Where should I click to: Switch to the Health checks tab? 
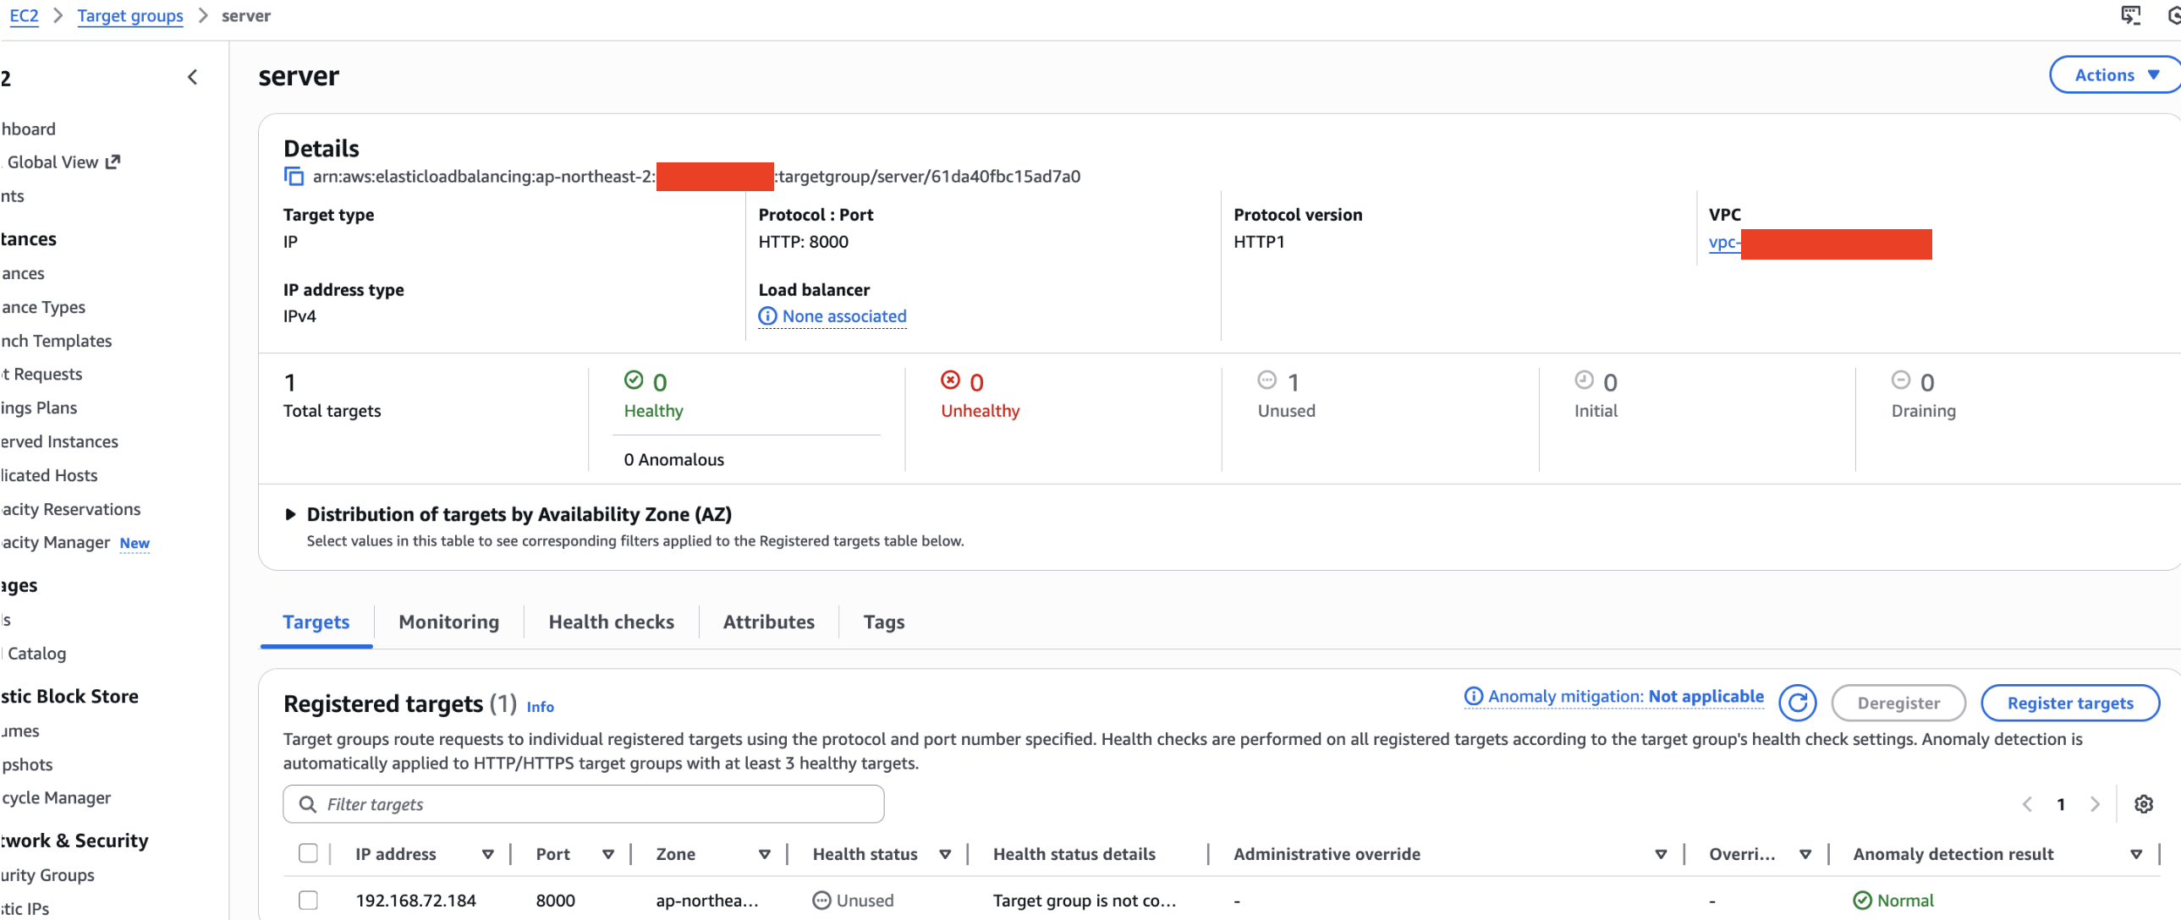(611, 622)
